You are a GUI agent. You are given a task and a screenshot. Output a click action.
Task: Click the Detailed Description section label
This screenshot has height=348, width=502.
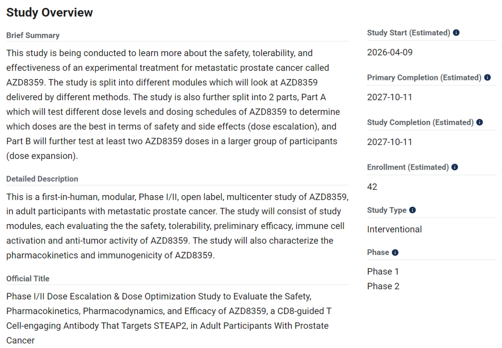(42, 179)
